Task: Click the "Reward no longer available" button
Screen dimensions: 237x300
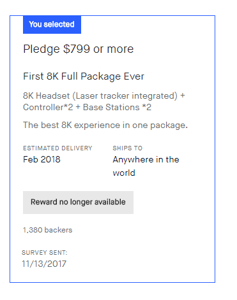Action: [78, 203]
